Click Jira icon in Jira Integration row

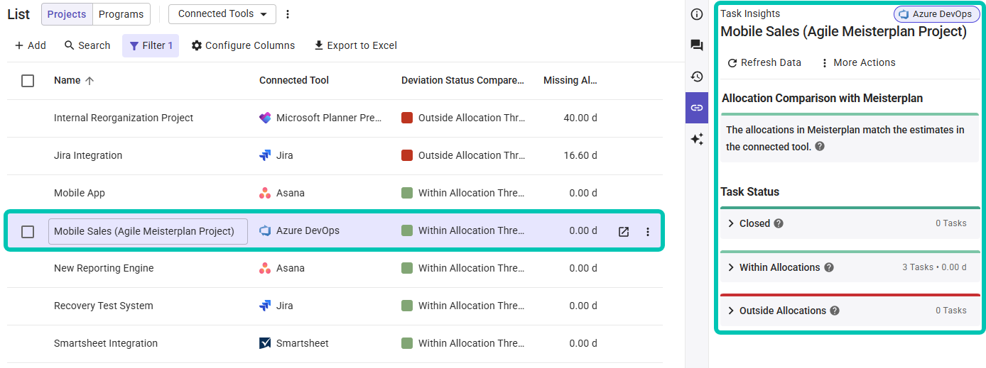click(x=265, y=156)
